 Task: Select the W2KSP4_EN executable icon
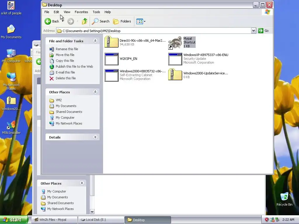point(111,59)
